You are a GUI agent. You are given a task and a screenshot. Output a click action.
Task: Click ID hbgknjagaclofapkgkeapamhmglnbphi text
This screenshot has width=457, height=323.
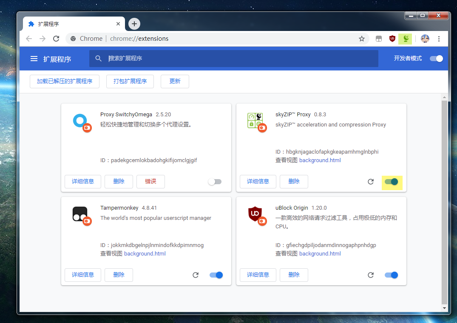pos(327,152)
